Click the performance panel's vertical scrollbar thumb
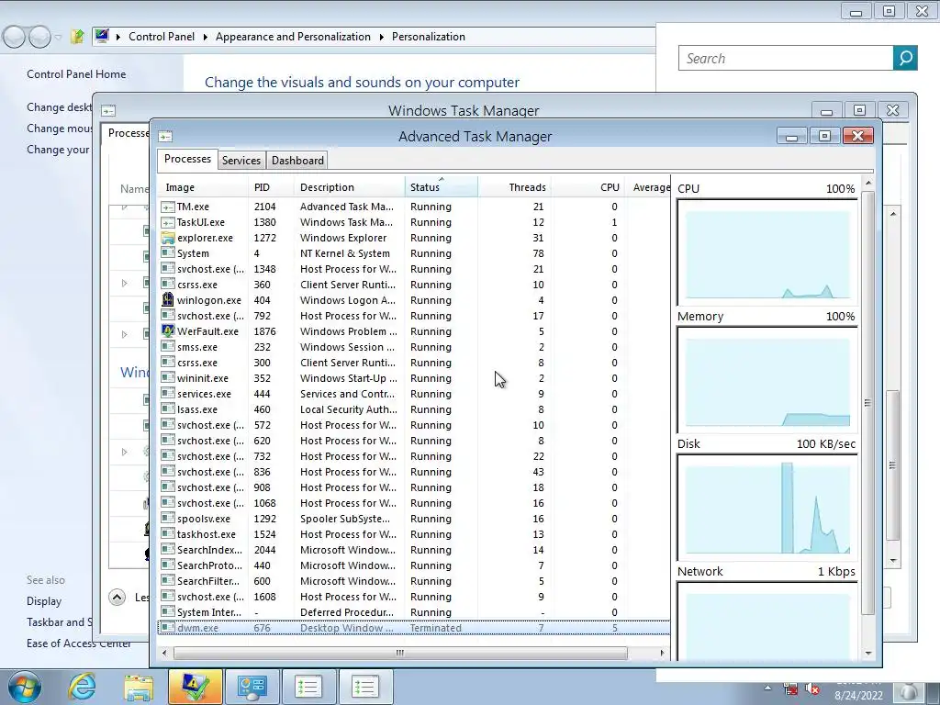 (x=867, y=402)
